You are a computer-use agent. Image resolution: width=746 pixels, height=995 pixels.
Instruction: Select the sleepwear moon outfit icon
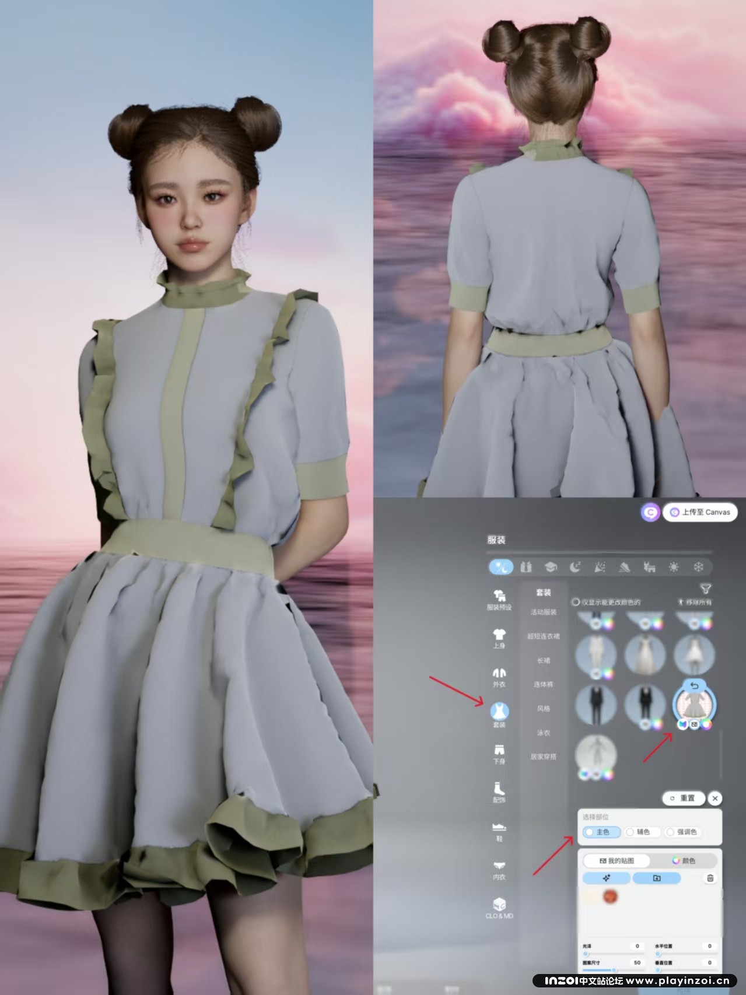coord(575,567)
